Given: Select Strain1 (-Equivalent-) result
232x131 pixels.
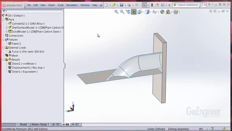Looking at the screenshot, I should click(x=25, y=72).
